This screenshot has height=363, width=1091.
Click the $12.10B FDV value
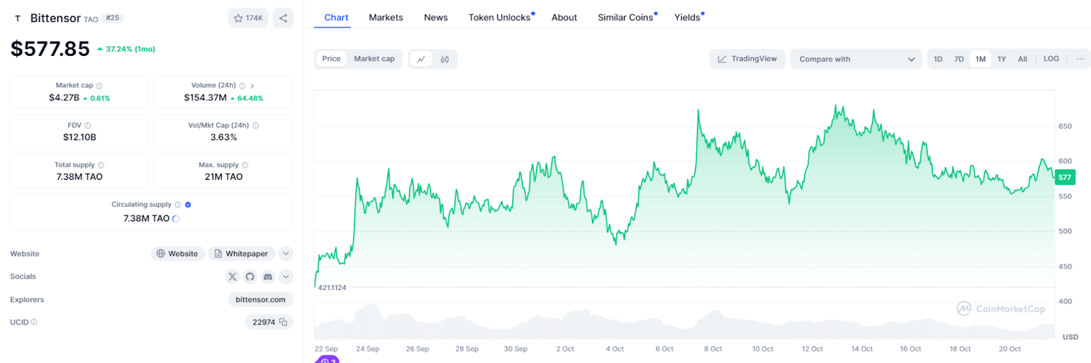click(80, 137)
